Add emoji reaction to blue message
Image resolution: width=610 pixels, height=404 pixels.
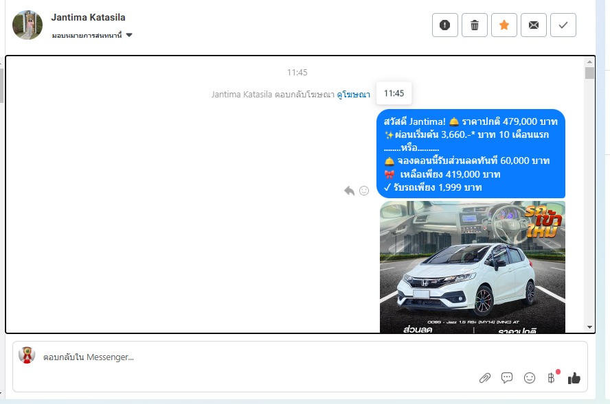[x=364, y=191]
